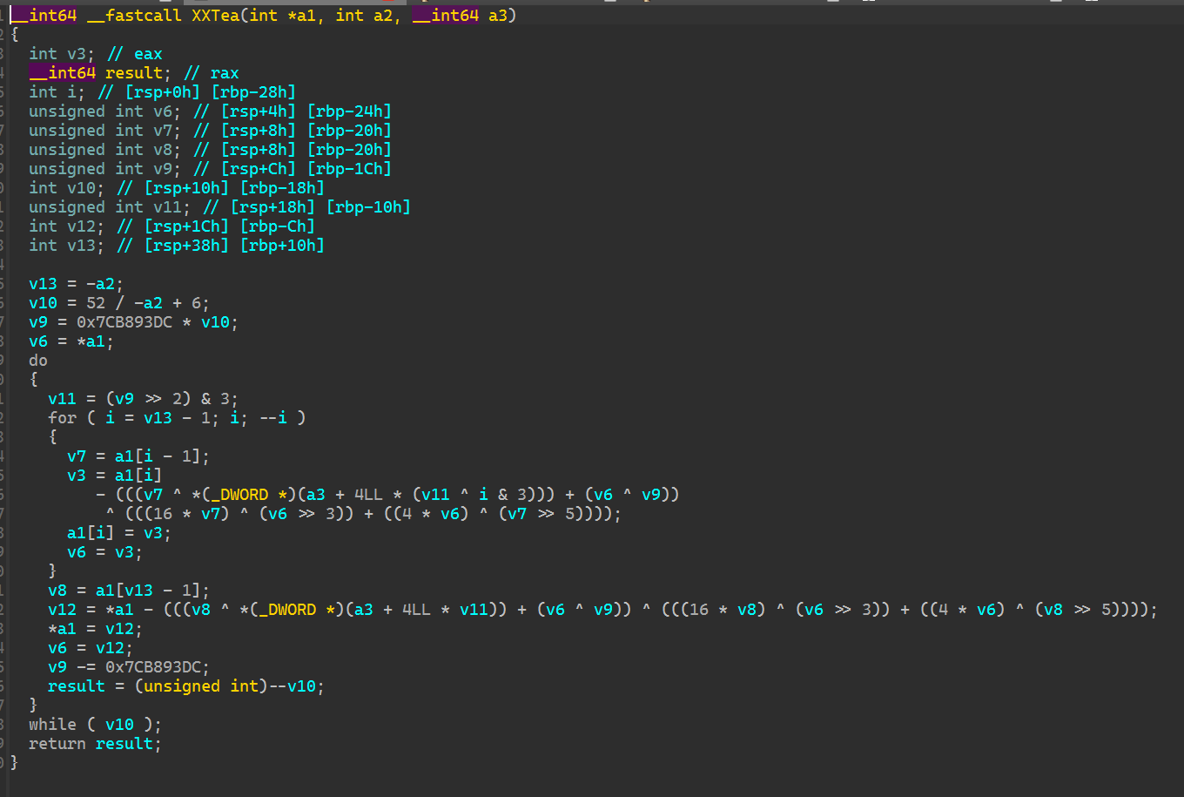
Task: Click the 'a1[i] = v3' assignment
Action: (118, 533)
